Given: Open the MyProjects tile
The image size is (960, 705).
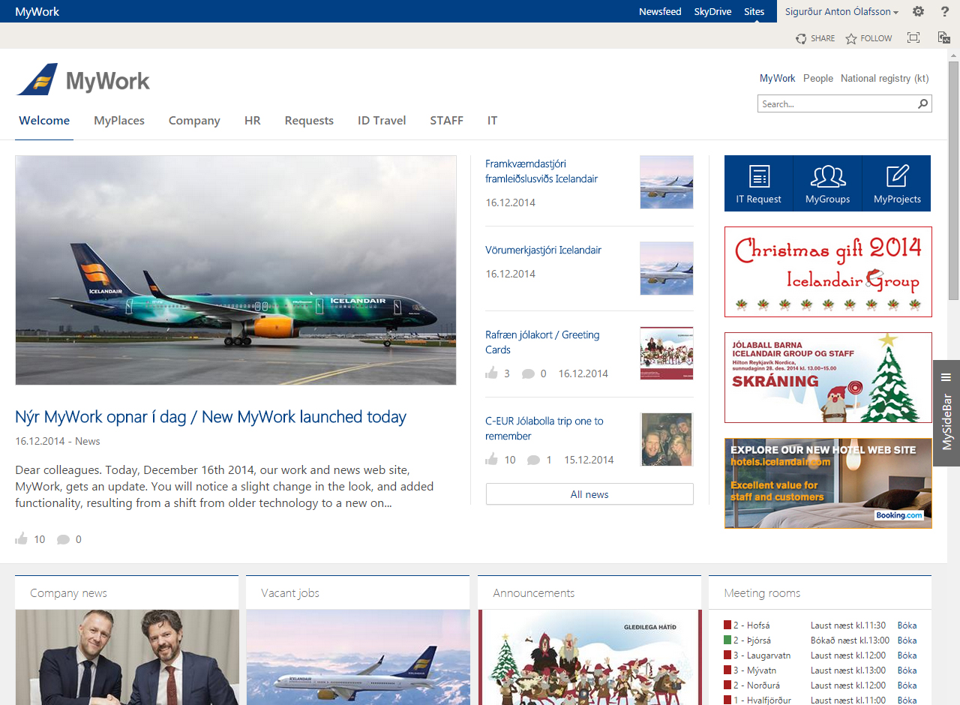Looking at the screenshot, I should point(897,184).
